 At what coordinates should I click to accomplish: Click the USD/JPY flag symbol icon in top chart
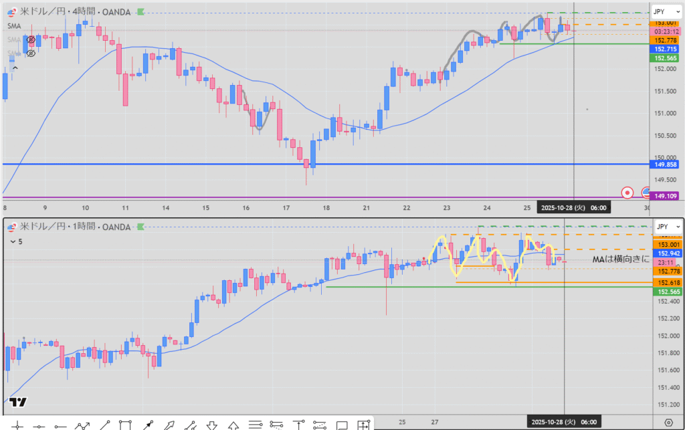tap(13, 12)
